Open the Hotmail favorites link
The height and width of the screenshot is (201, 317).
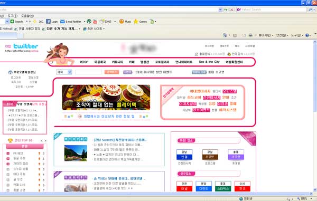pos(6,28)
